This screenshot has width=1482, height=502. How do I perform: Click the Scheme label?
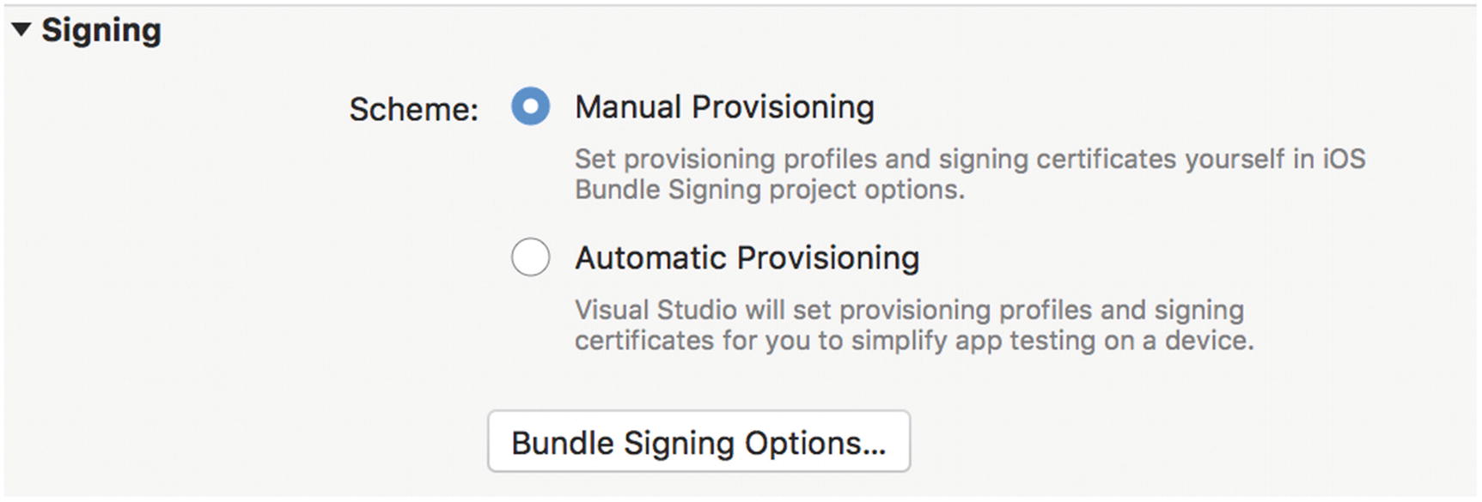[x=413, y=110]
